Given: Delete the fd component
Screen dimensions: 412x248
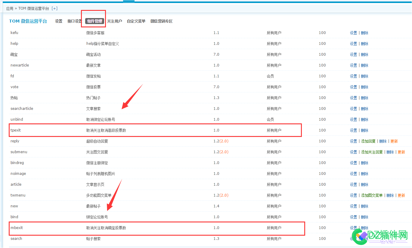Looking at the screenshot, I should pyautogui.click(x=364, y=76).
